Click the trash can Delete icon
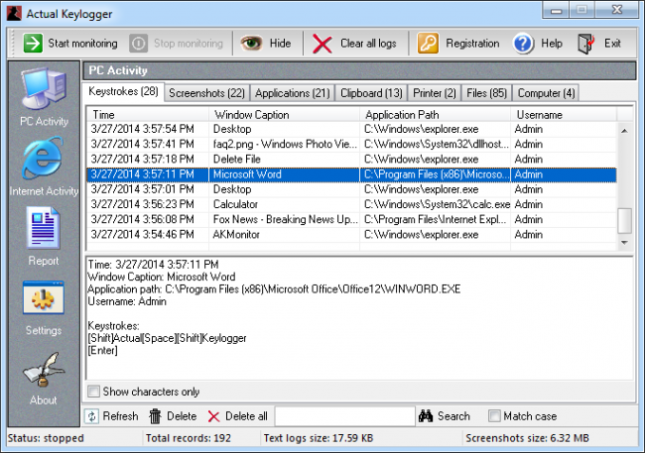645x453 pixels. point(155,416)
